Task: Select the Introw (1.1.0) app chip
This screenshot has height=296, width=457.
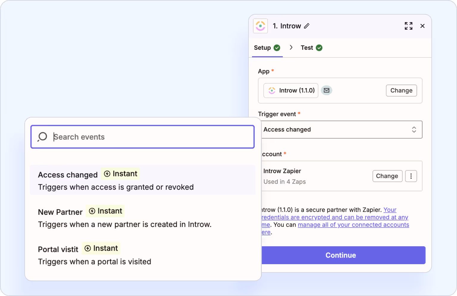Action: tap(291, 90)
